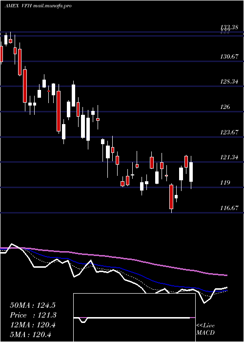244x342 pixels.
Task: Click the blue 12MA line at its right end
Action: coord(226,290)
